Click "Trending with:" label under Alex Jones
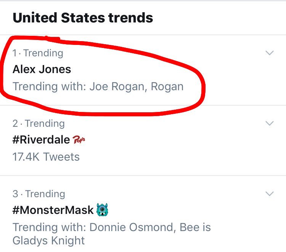 point(49,86)
